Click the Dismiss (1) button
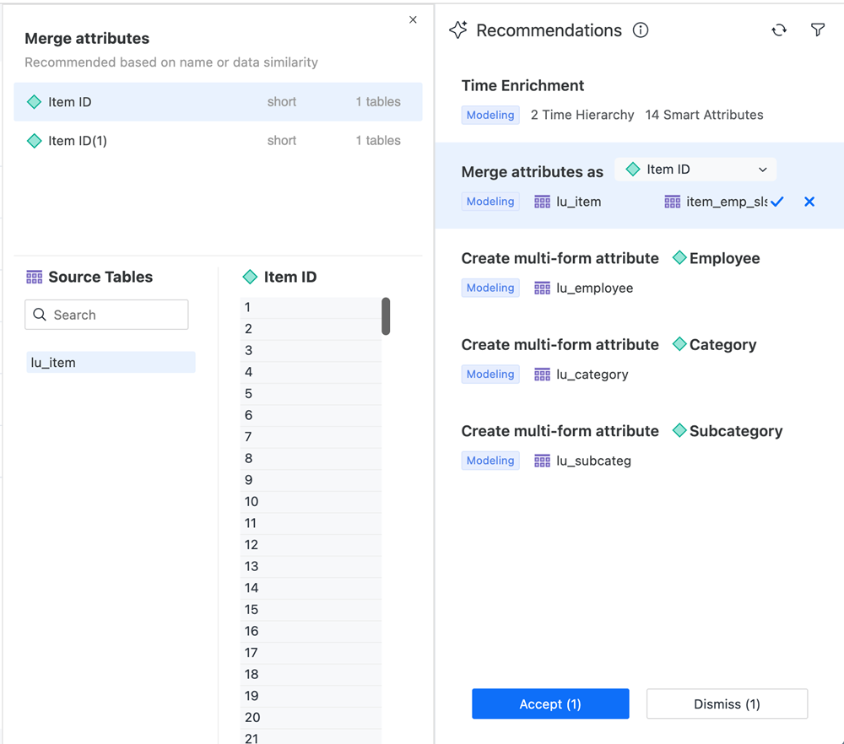844x744 pixels. (x=727, y=704)
